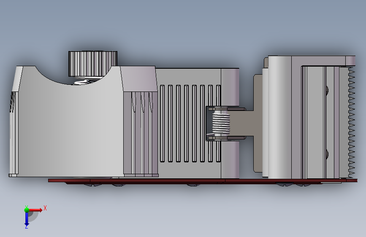The image size is (366, 237).
Task: Select the coil spring in the hinge
Action: tap(221, 123)
